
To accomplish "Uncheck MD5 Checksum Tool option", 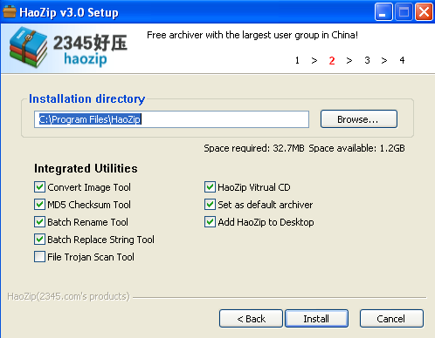I will click(39, 205).
